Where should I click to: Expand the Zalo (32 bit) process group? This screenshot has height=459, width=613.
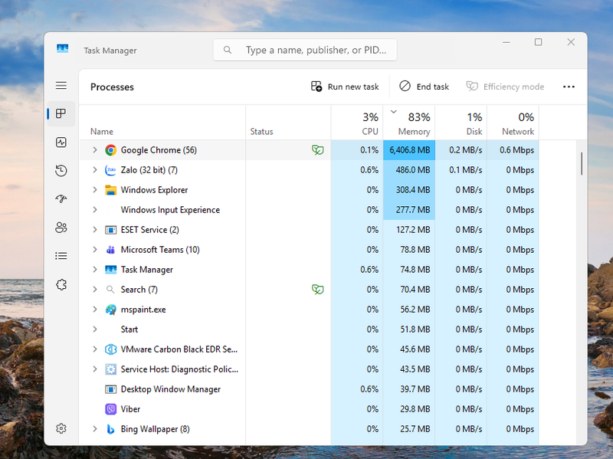click(x=94, y=170)
